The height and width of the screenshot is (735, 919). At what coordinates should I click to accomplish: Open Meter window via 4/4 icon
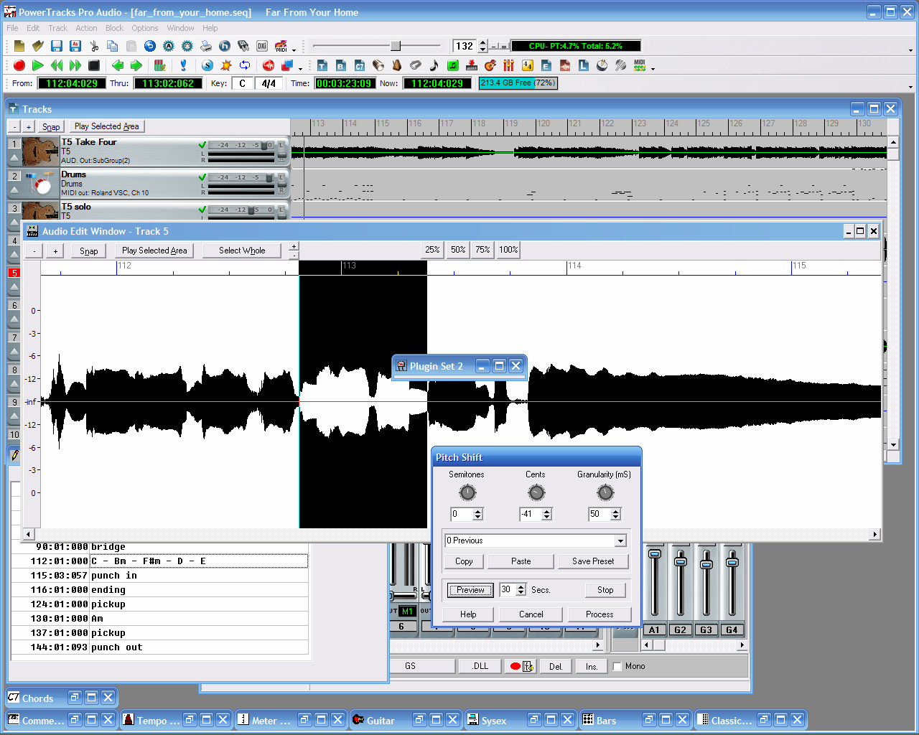(528, 65)
